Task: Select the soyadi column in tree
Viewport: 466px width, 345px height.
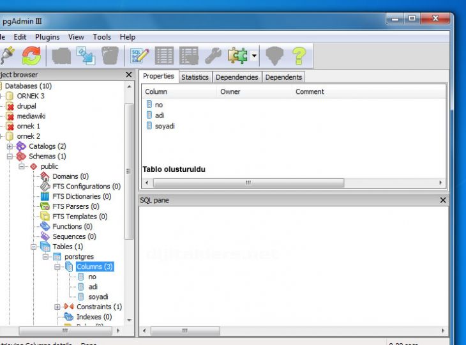Action: (x=98, y=297)
